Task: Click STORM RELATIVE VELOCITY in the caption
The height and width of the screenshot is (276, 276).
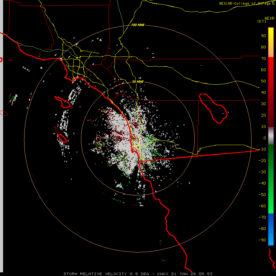Action: tap(95, 274)
